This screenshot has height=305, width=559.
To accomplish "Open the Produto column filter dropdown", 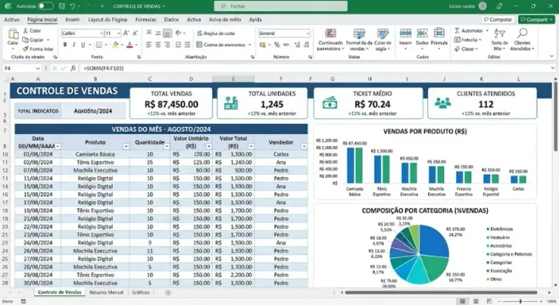I will point(126,146).
